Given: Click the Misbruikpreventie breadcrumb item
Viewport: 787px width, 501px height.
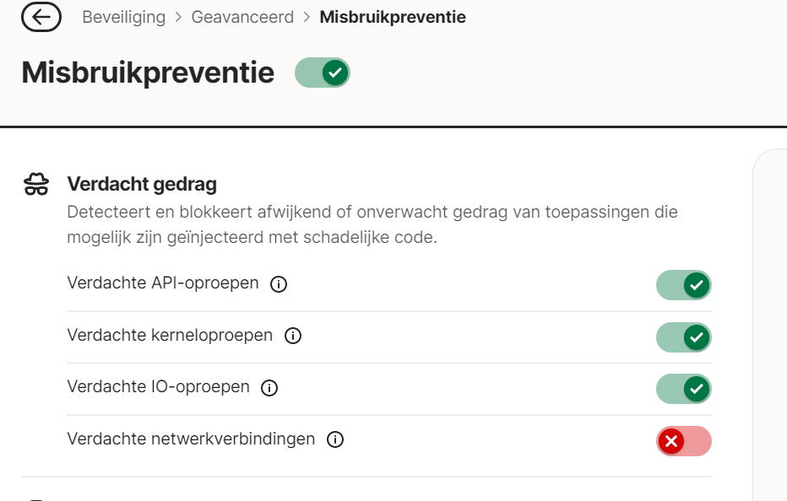Looking at the screenshot, I should [393, 17].
